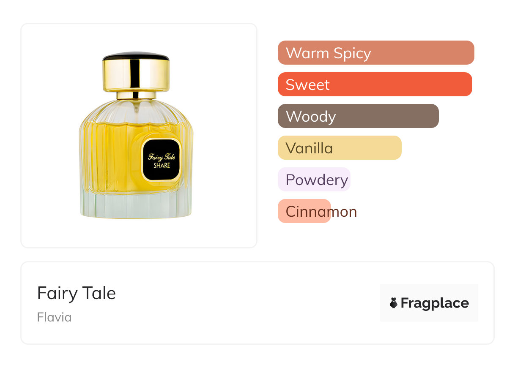Click the Powdery accord bar

coord(314,180)
